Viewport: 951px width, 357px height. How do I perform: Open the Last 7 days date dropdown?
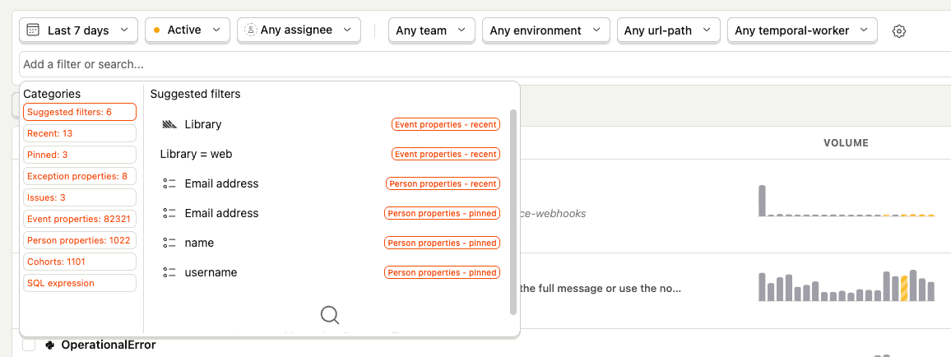click(x=79, y=30)
